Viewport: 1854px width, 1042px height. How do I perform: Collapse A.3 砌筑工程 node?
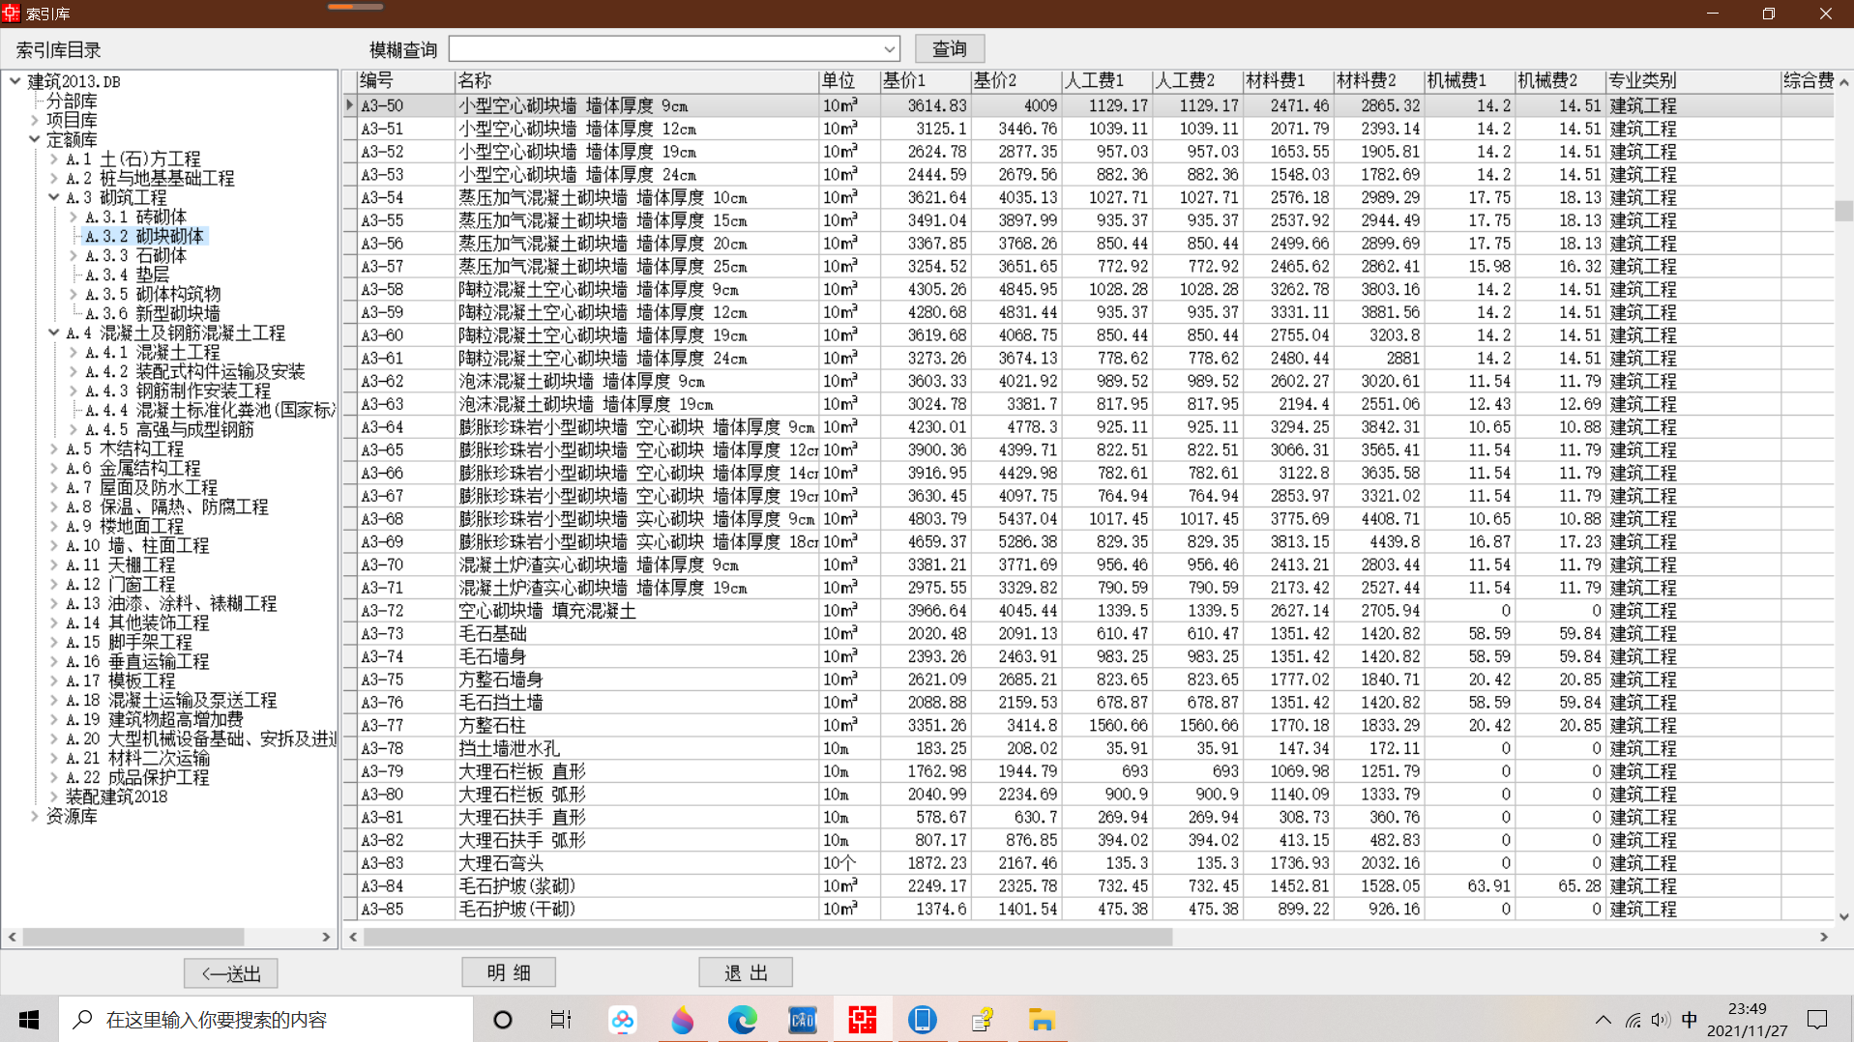pyautogui.click(x=54, y=197)
